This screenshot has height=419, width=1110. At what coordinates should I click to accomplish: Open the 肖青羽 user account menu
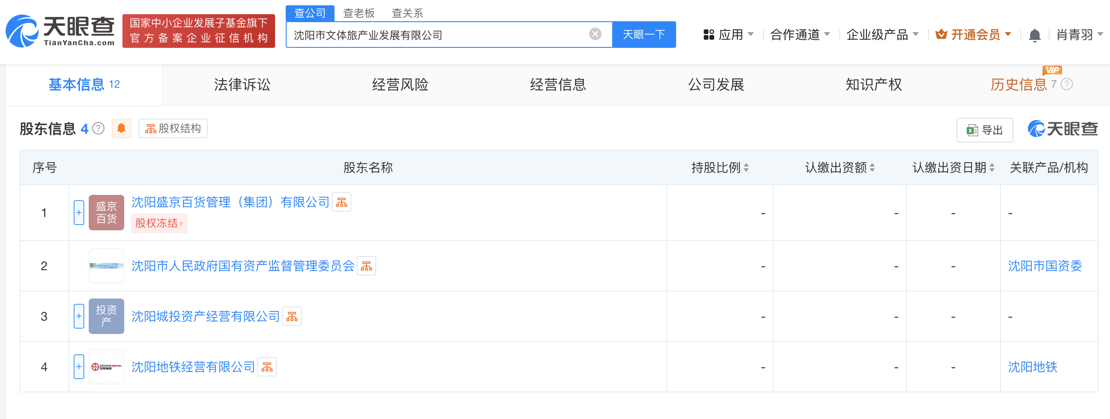1079,35
